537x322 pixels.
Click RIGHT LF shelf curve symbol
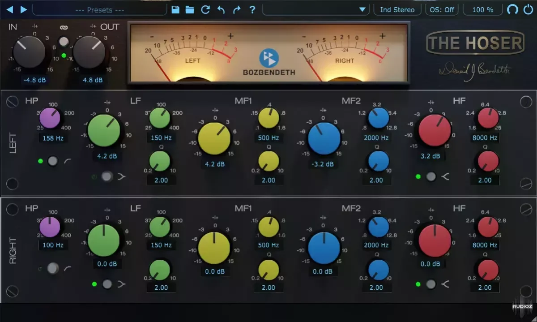[122, 284]
